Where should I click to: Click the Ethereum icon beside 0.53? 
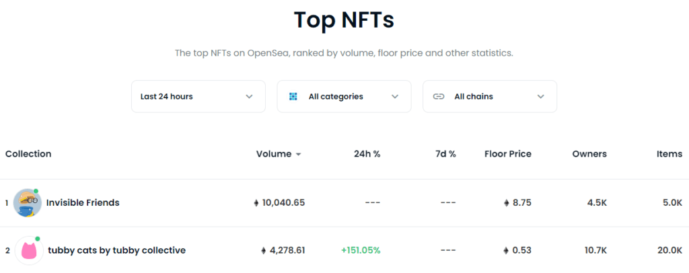point(507,251)
